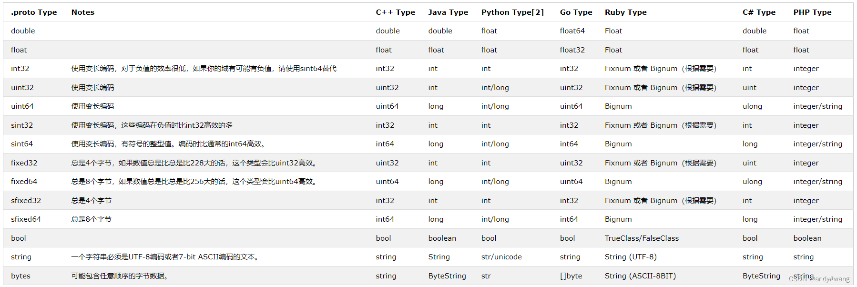
Task: Click the "Go Type" column header
Action: (x=576, y=12)
